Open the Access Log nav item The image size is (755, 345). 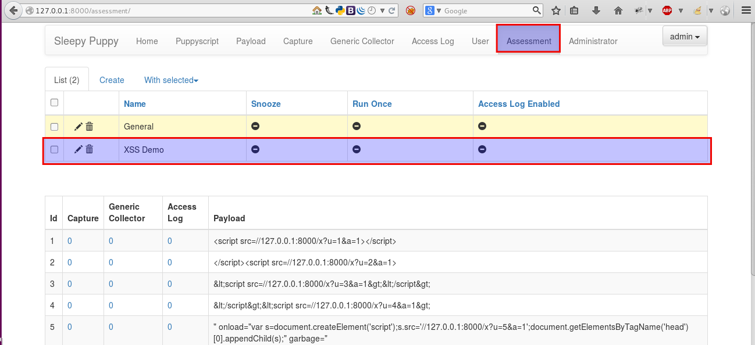(433, 41)
